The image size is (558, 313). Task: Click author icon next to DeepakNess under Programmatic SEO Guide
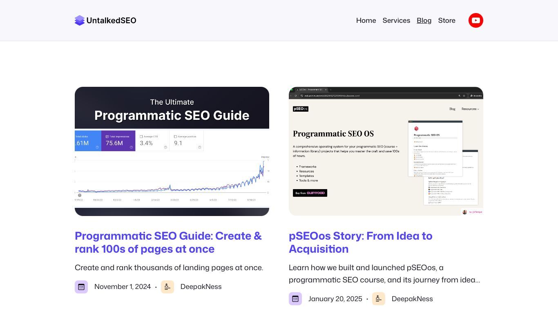point(167,287)
